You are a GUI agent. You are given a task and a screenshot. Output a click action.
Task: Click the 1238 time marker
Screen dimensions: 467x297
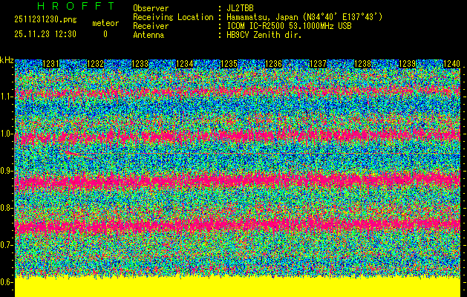[363, 65]
